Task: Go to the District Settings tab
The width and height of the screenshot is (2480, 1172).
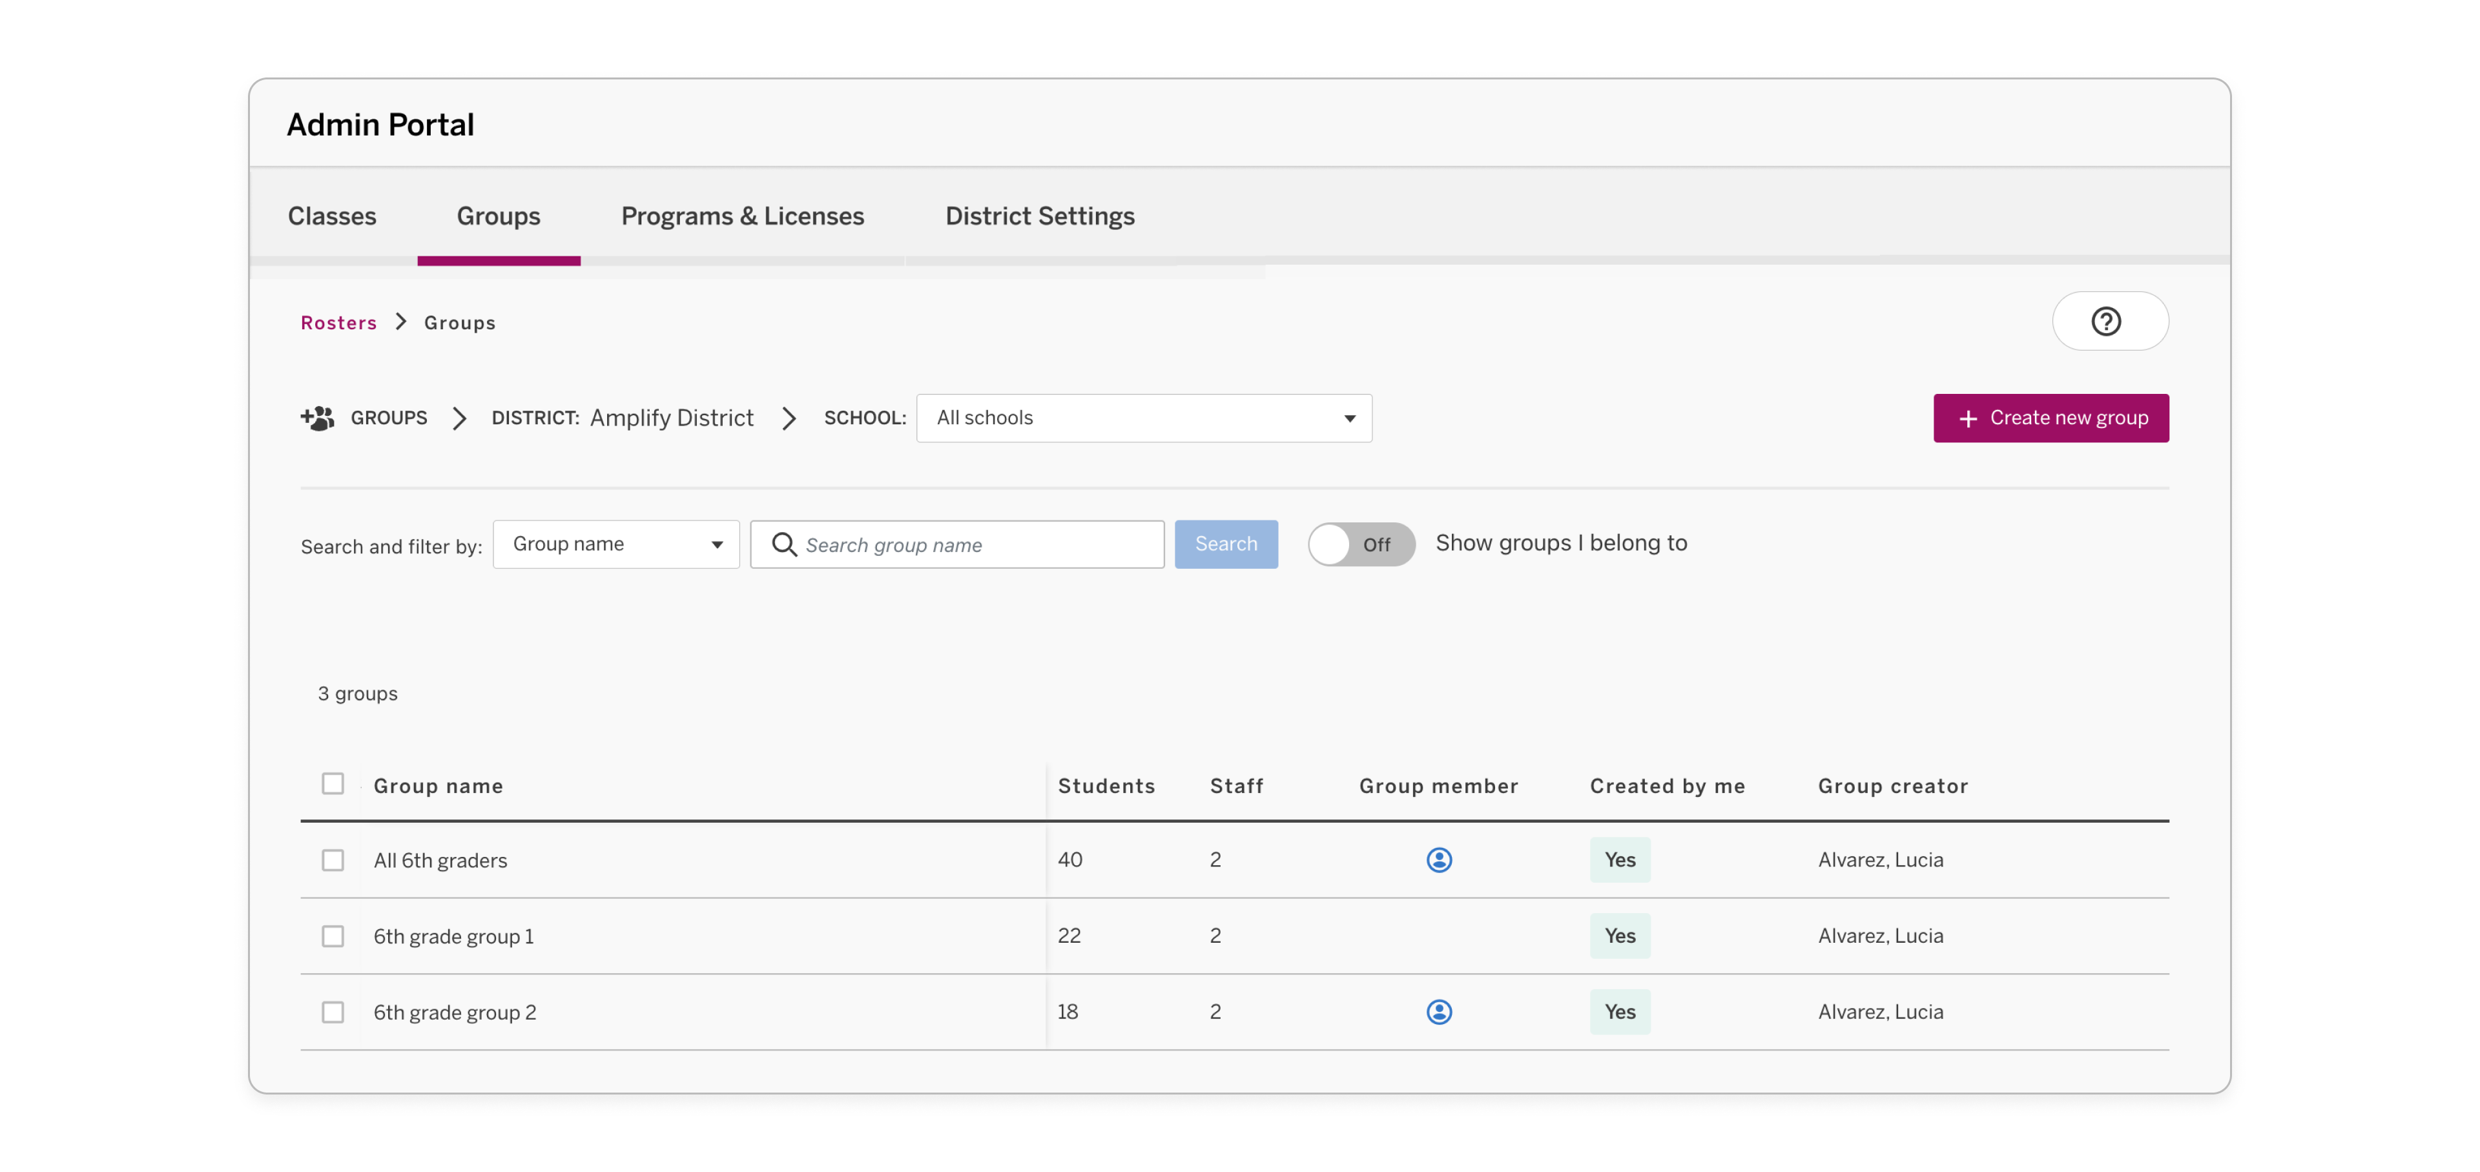Action: pyautogui.click(x=1040, y=216)
